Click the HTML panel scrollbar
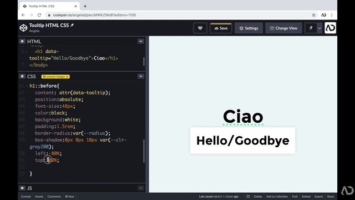The height and width of the screenshot is (200, 355). point(144,62)
